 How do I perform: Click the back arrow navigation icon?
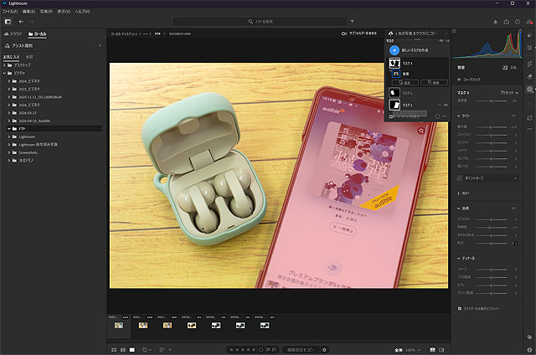(22, 22)
